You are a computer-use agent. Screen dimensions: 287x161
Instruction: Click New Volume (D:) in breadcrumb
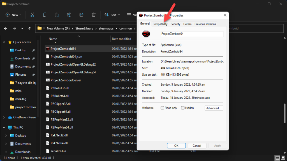pos(58,28)
